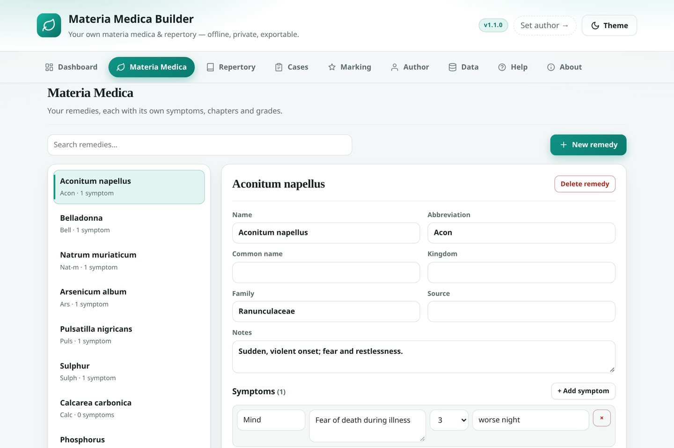The height and width of the screenshot is (448, 674).
Task: Click the symptom text area resize handle
Action: [x=422, y=438]
